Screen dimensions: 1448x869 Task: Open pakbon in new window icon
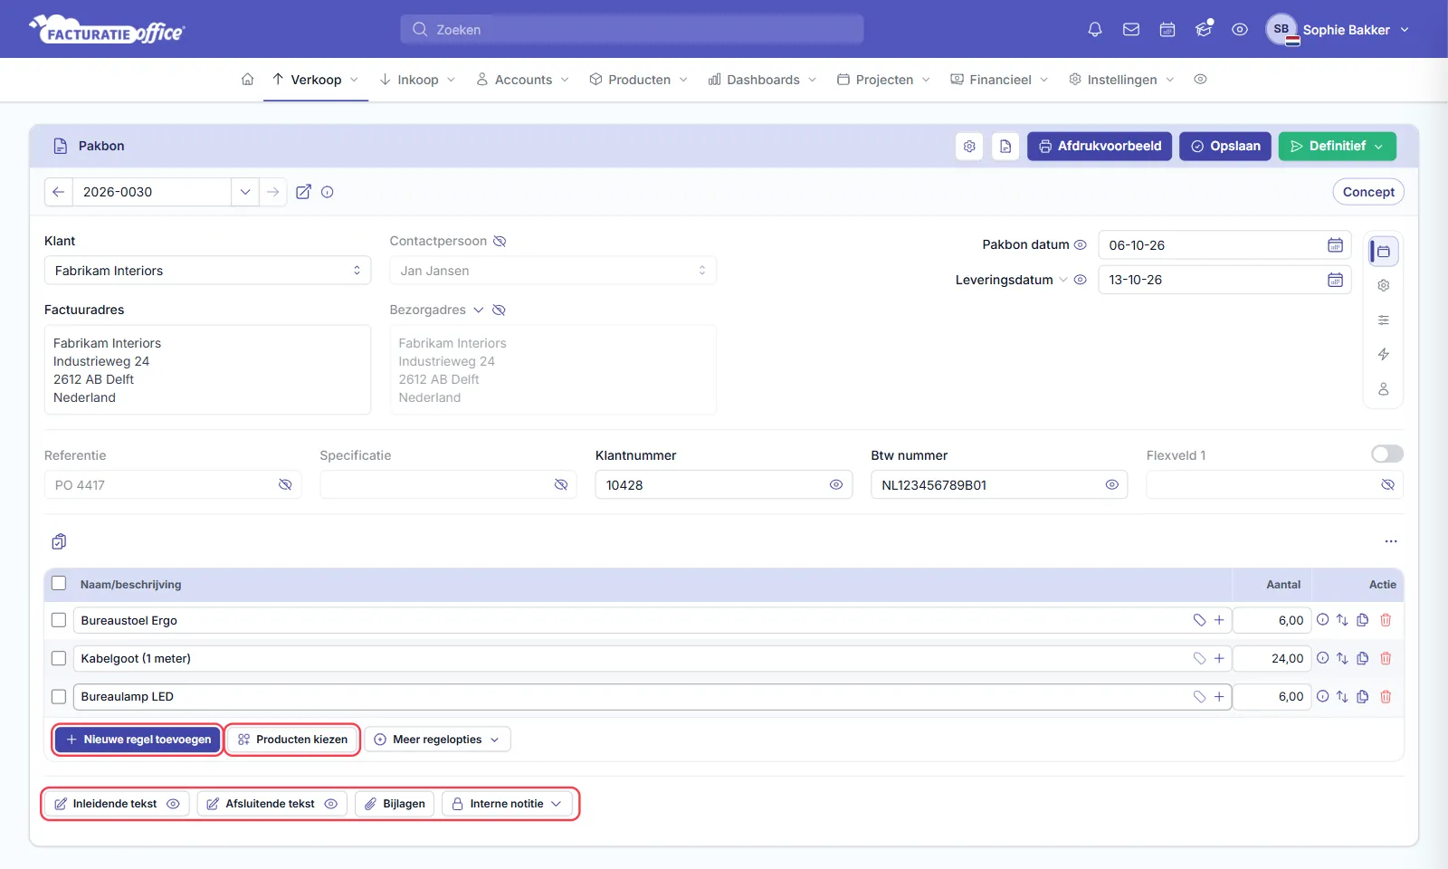click(x=303, y=192)
